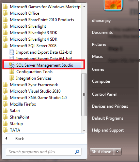Click the Mozilla Firefox folder icon
The width and height of the screenshot is (140, 162).
click(x=5, y=104)
